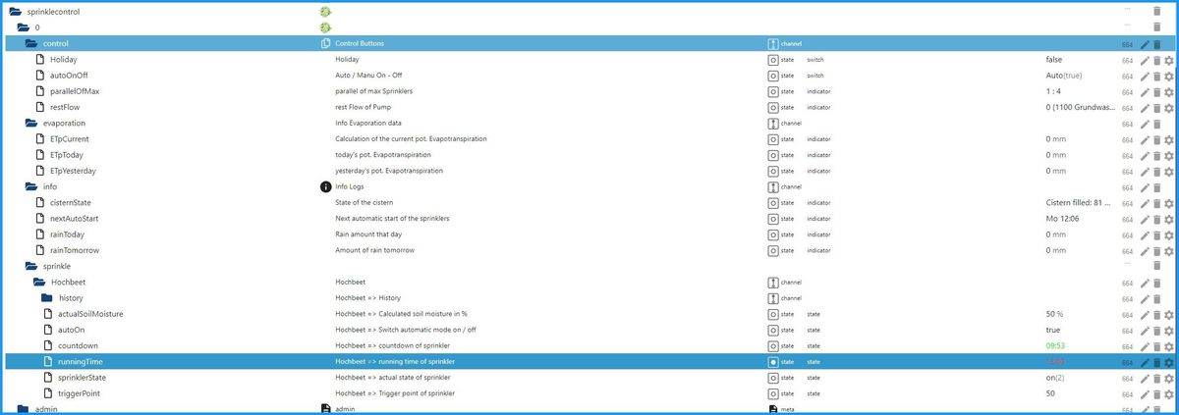
Task: Click the '1 : 4' value
Action: pyautogui.click(x=1054, y=91)
